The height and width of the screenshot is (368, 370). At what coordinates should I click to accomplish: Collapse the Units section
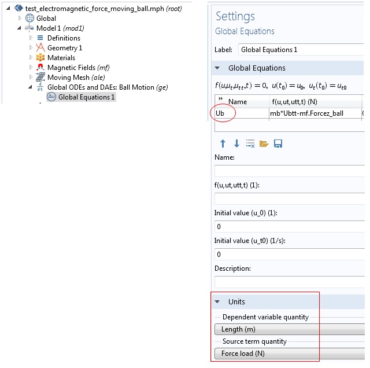217,301
